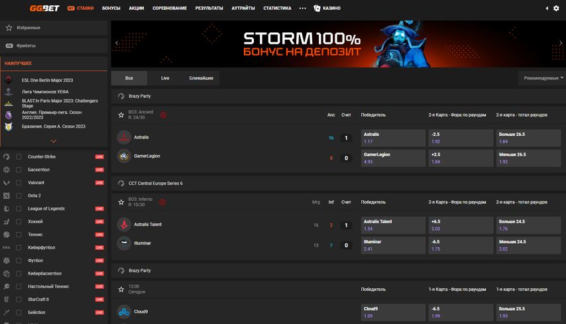
Task: Open live stream icon for BO3 Inferno match
Action: 162,202
